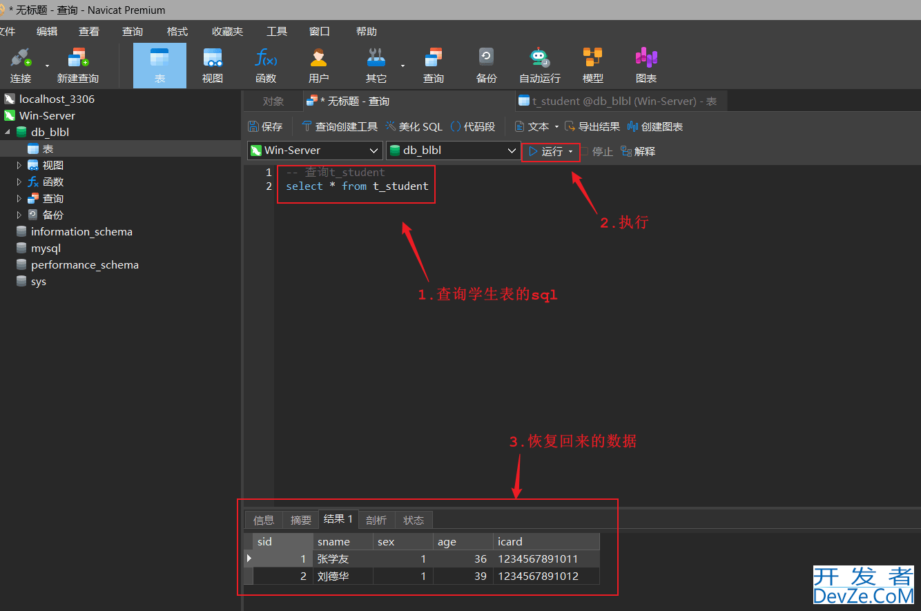
Task: Open the Favorites (收藏夹) menu
Action: click(228, 31)
